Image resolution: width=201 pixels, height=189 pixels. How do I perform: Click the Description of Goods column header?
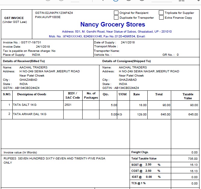click(32, 94)
